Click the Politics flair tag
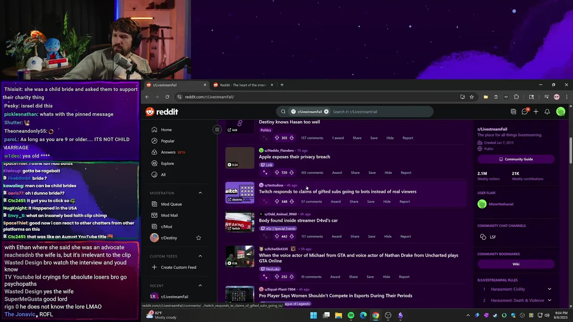Viewport: 573px width, 322px height. [266, 130]
